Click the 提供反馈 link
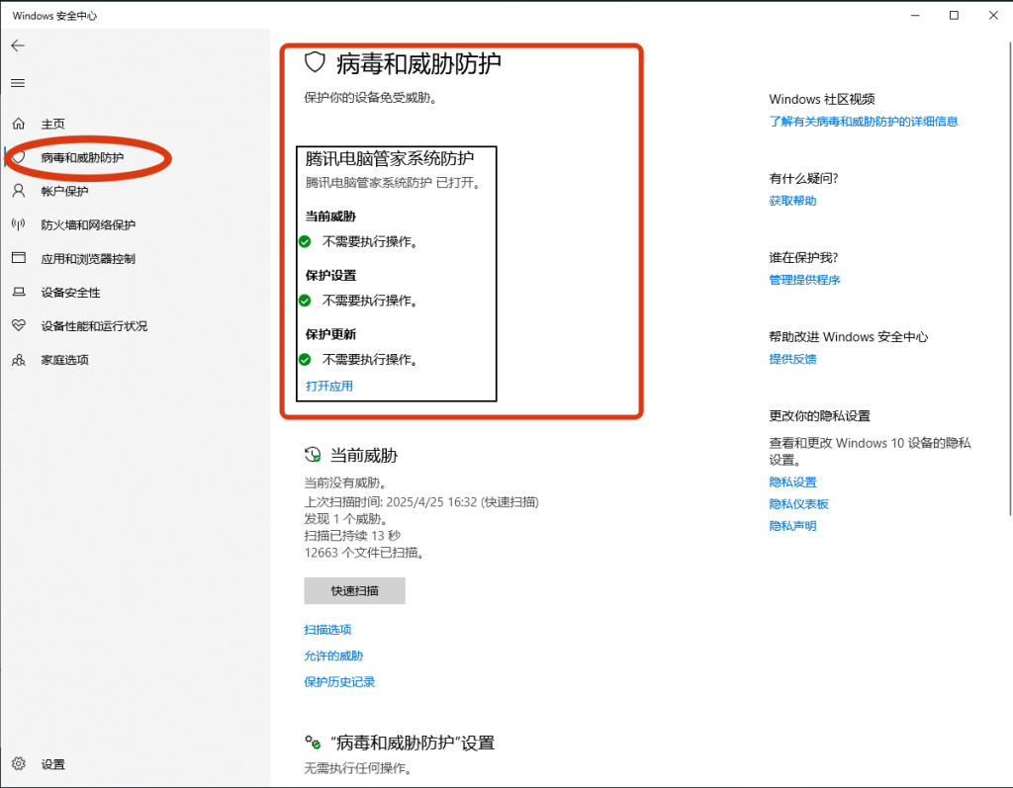 click(x=792, y=359)
